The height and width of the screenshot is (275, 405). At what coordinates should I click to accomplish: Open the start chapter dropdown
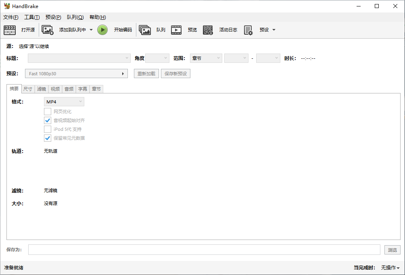[236, 58]
